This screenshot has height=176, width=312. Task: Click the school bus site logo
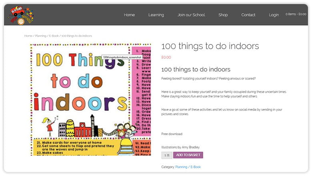click(x=21, y=15)
